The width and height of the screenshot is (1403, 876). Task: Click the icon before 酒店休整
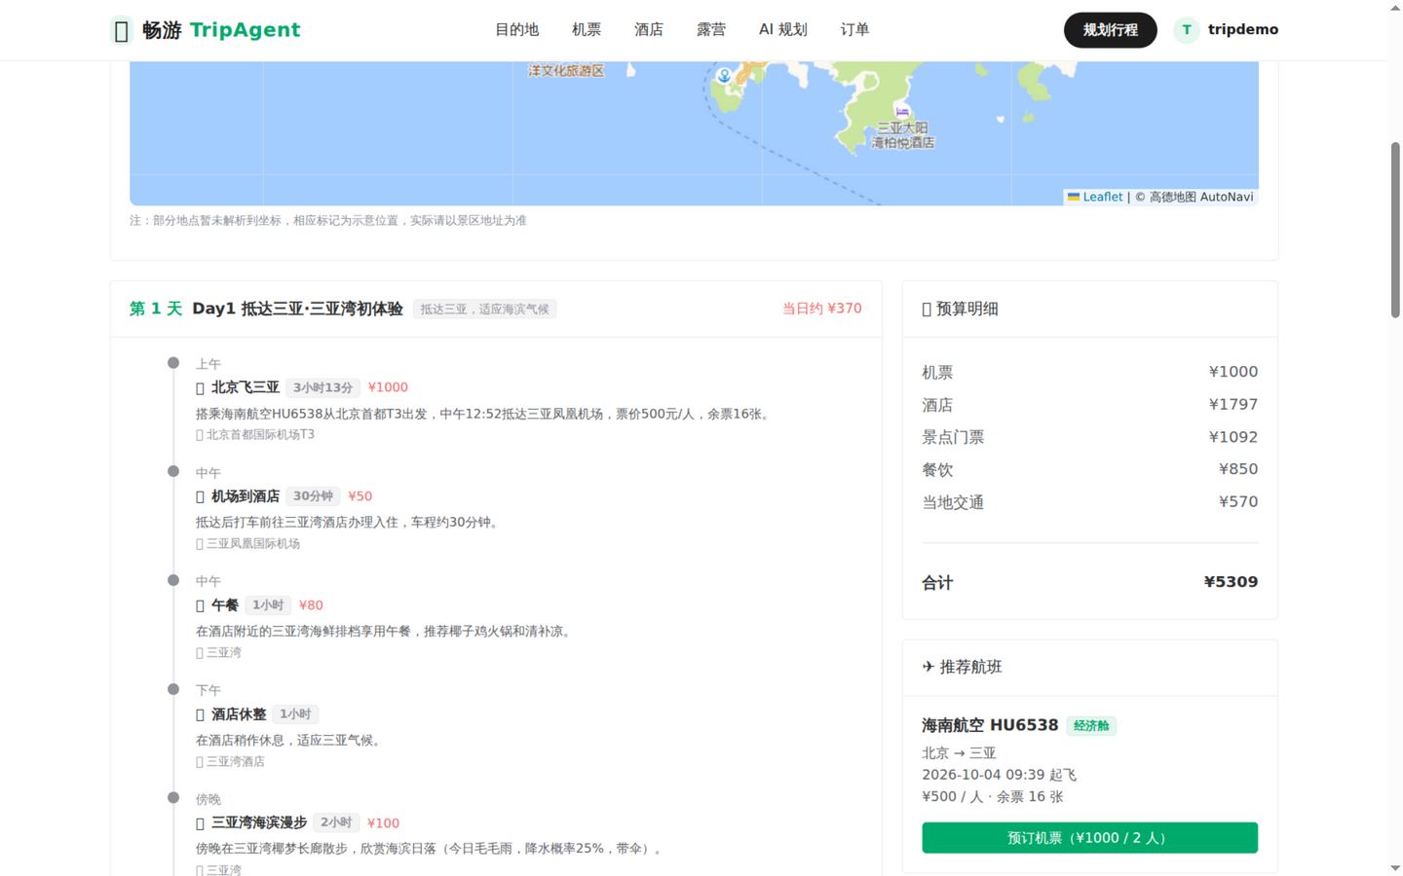(200, 715)
